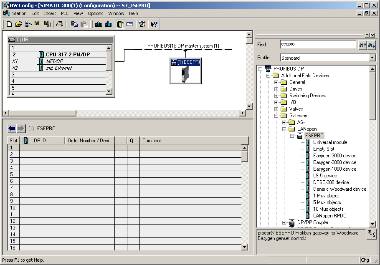The image size is (380, 265).
Task: Click the Comment column header
Action: tap(194, 141)
